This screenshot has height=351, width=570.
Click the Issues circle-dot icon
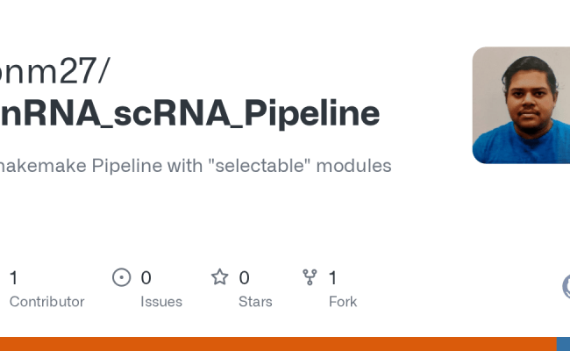coord(122,278)
